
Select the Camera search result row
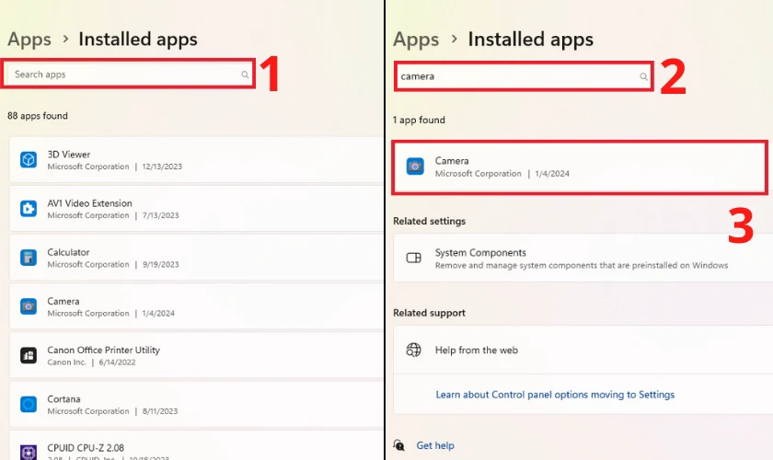coord(580,167)
